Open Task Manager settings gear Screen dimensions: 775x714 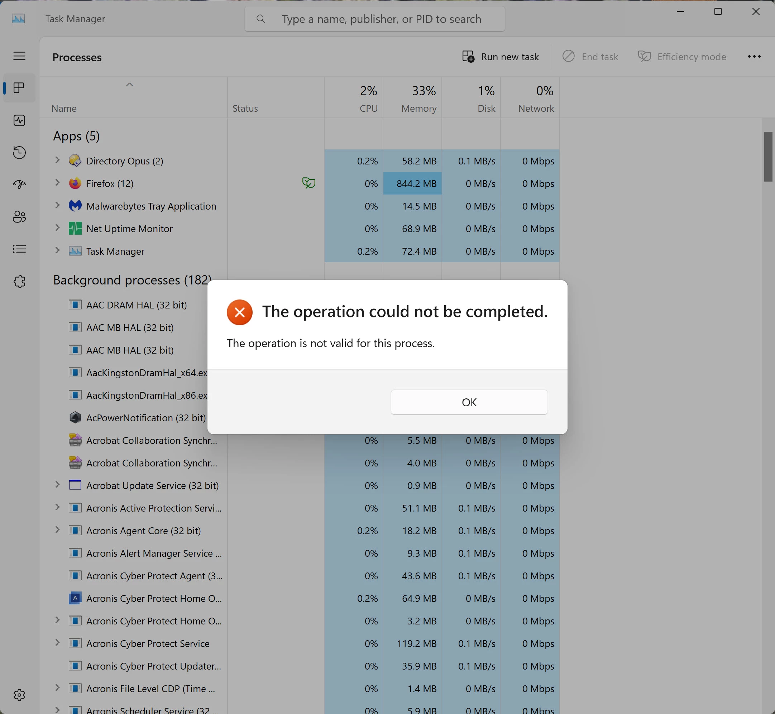point(19,695)
